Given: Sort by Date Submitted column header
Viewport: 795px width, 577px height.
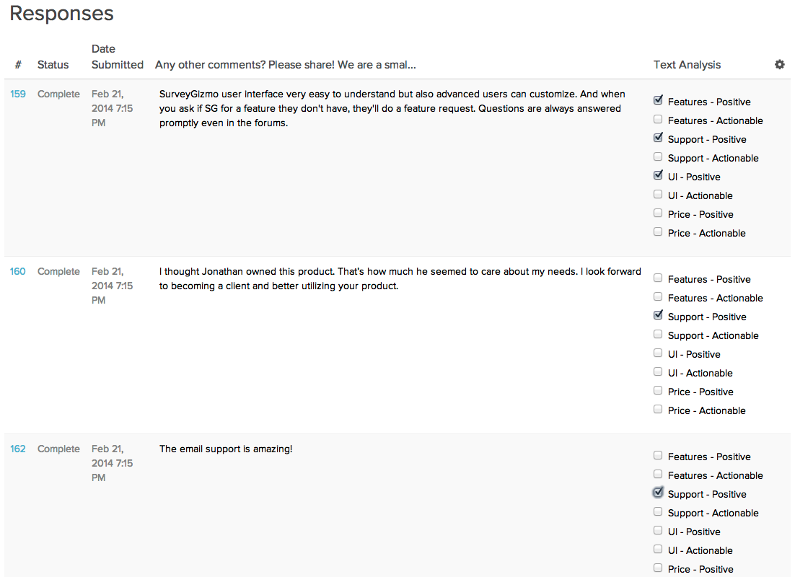Looking at the screenshot, I should [117, 57].
